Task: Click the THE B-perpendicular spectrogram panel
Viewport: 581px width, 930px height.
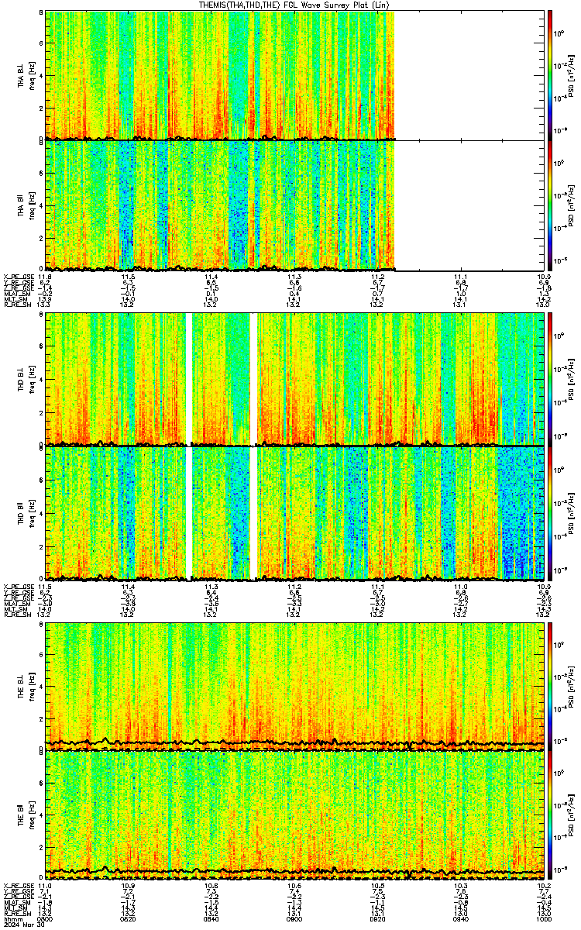Action: click(x=295, y=686)
